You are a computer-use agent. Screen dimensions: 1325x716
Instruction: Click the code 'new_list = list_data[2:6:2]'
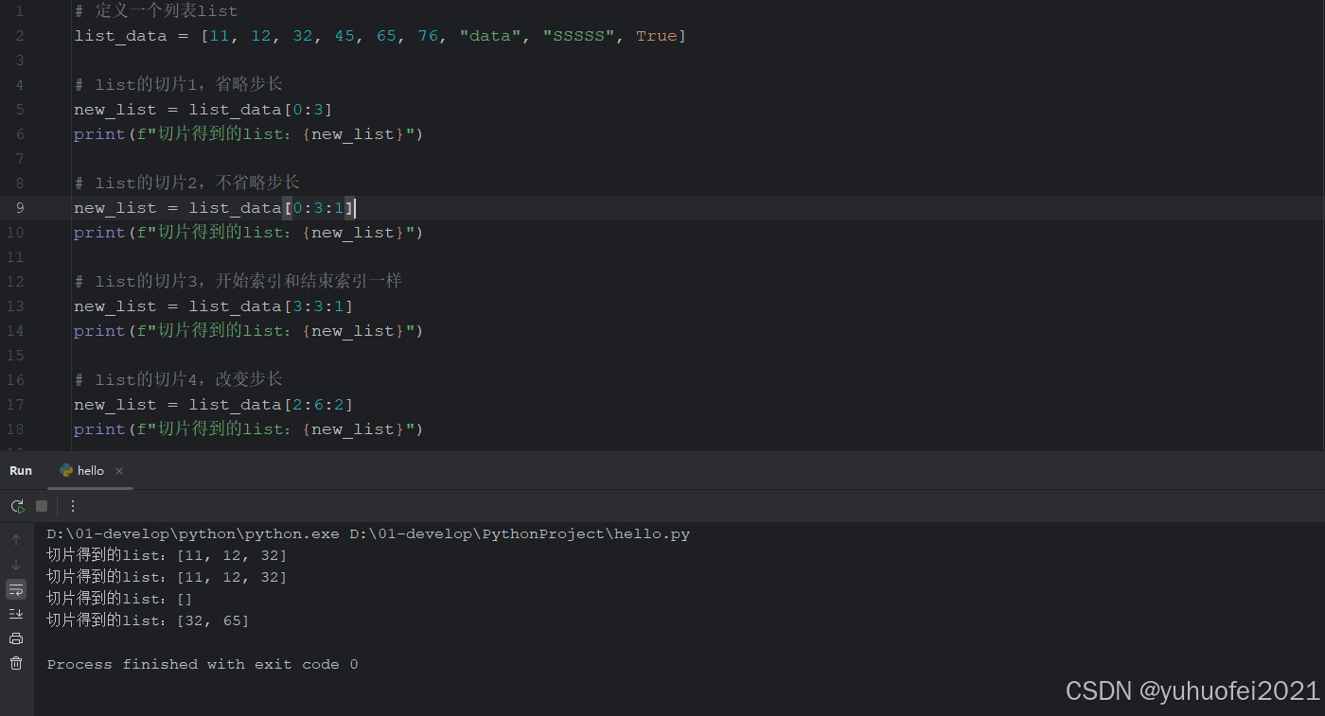214,405
